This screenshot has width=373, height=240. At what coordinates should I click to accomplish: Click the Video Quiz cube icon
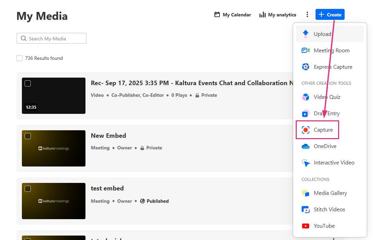coord(305,97)
